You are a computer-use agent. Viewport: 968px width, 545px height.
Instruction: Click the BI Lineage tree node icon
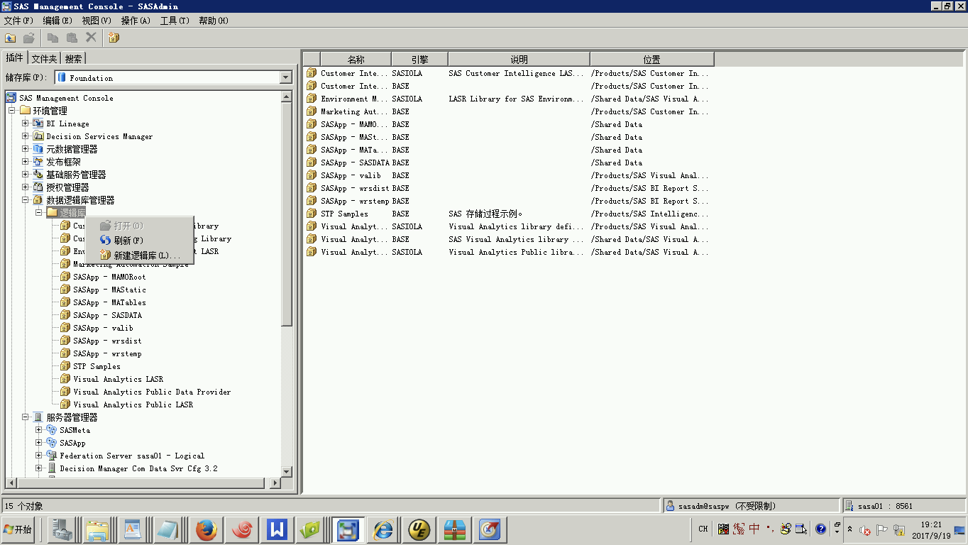(38, 123)
